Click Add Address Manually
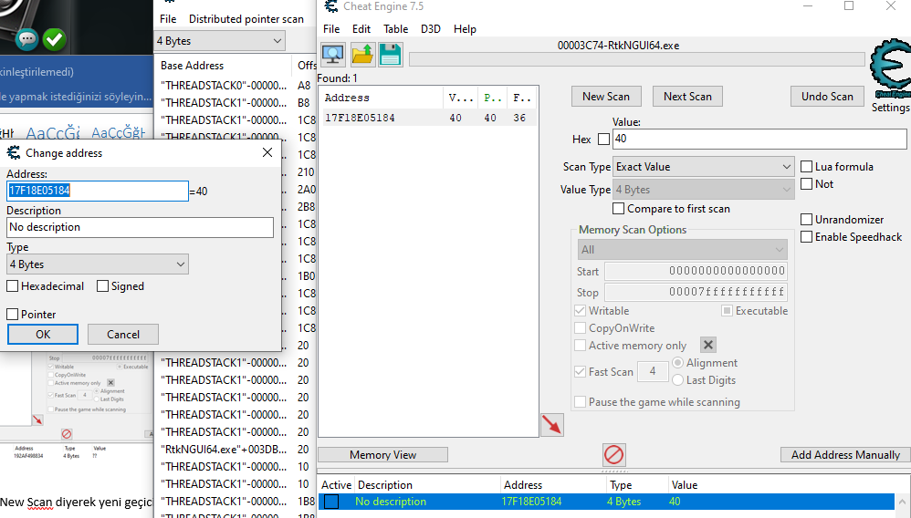Screen dimensions: 911x518 coord(845,455)
